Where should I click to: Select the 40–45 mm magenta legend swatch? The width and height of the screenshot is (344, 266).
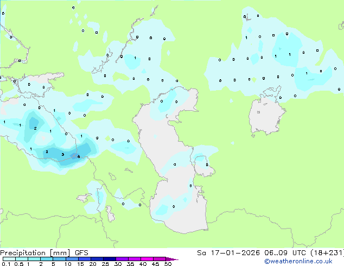147,259
